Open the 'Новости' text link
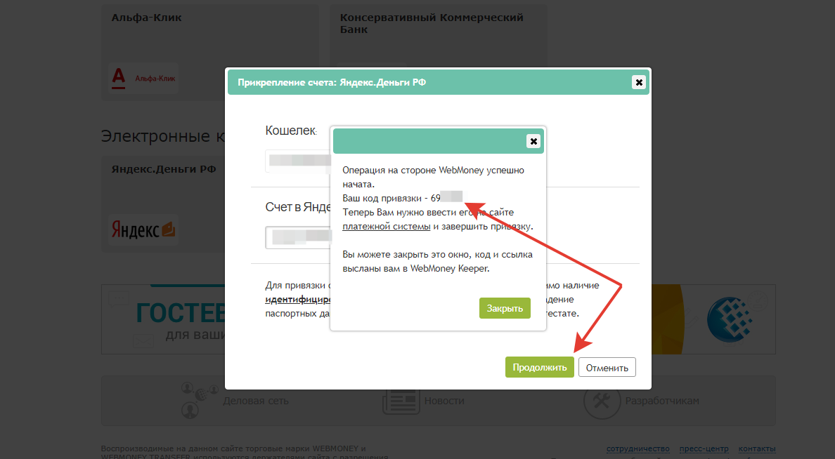Image resolution: width=835 pixels, height=459 pixels. point(444,401)
